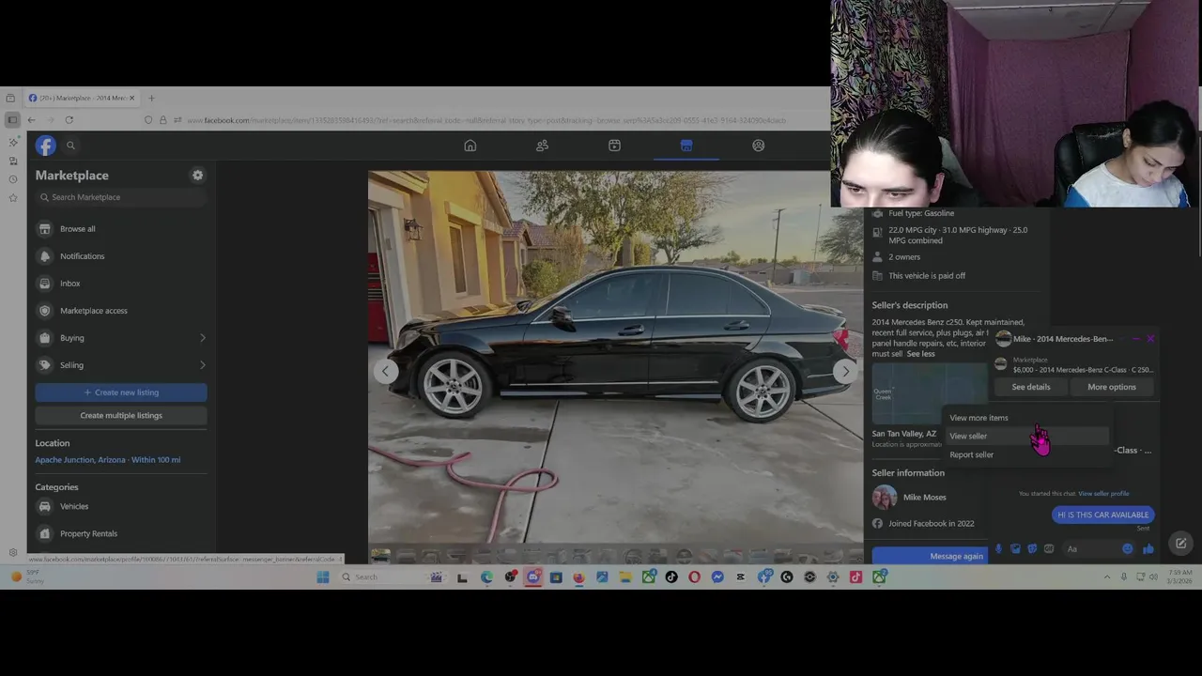Open Facebook Home from the top navigation
1202x676 pixels.
click(x=470, y=146)
